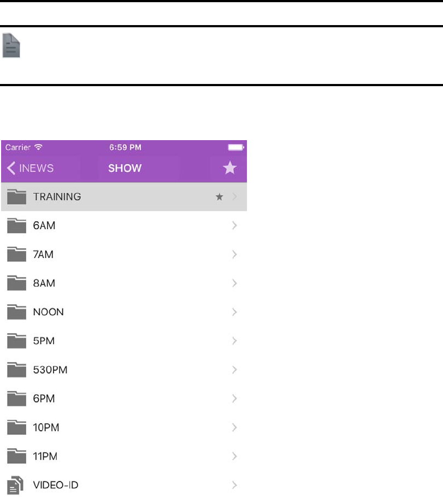Tap the battery indicator icon
The image size is (443, 500).
click(x=236, y=147)
